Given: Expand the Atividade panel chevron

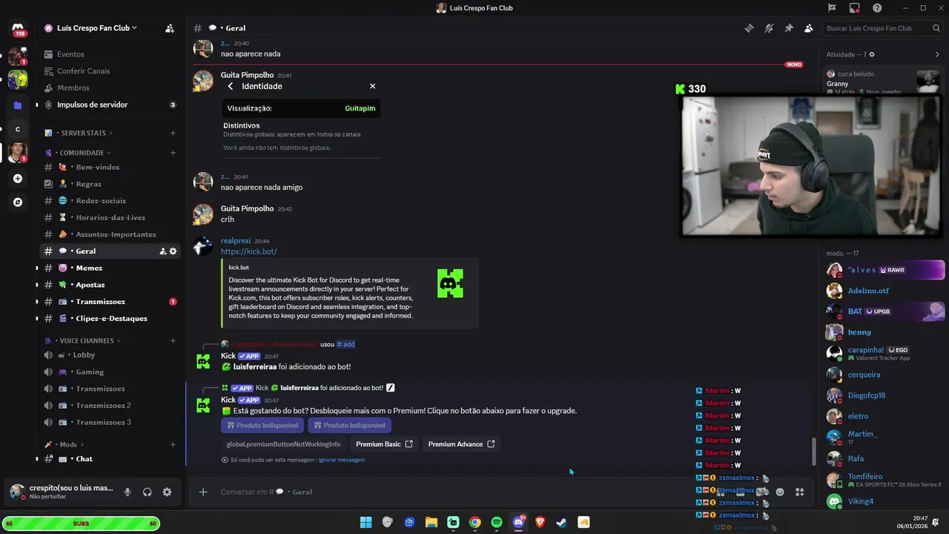Looking at the screenshot, I should (937, 55).
